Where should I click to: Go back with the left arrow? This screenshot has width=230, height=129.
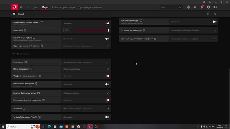22,7
